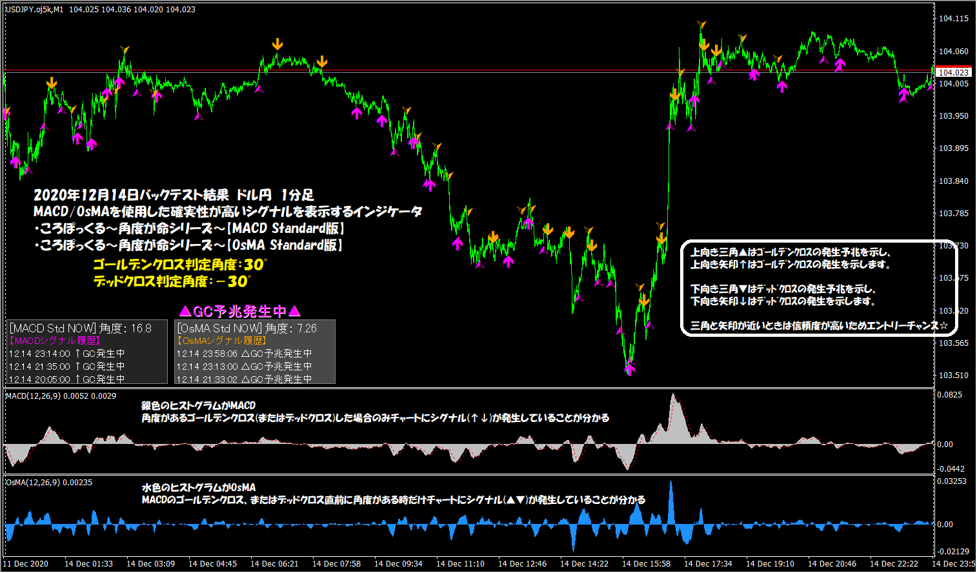977x573 pixels.
Task: Click the 104.060 price axis value
Action: [953, 51]
